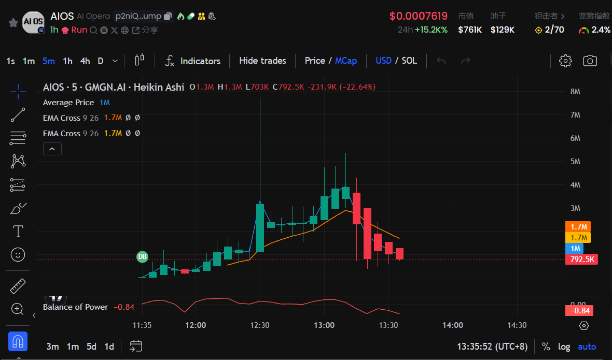Select the crosshair cursor tool
This screenshot has height=360, width=612.
tap(18, 92)
